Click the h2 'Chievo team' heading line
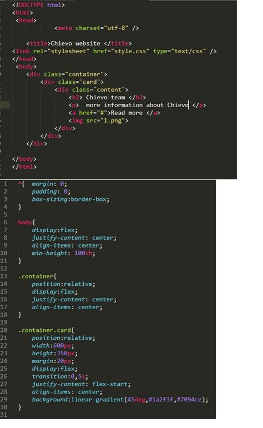Viewport: 263px width, 428px height. tap(107, 98)
